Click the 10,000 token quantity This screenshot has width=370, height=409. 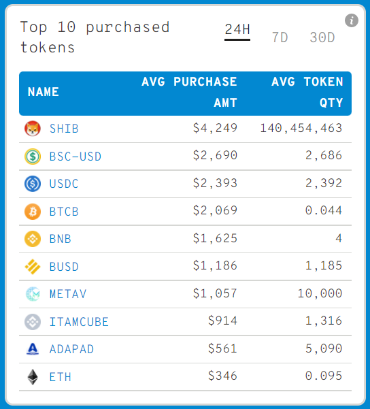coord(320,293)
